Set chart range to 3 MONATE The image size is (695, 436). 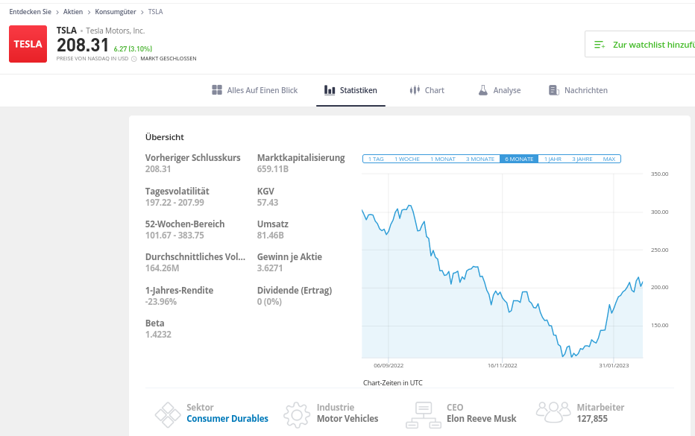tap(479, 159)
